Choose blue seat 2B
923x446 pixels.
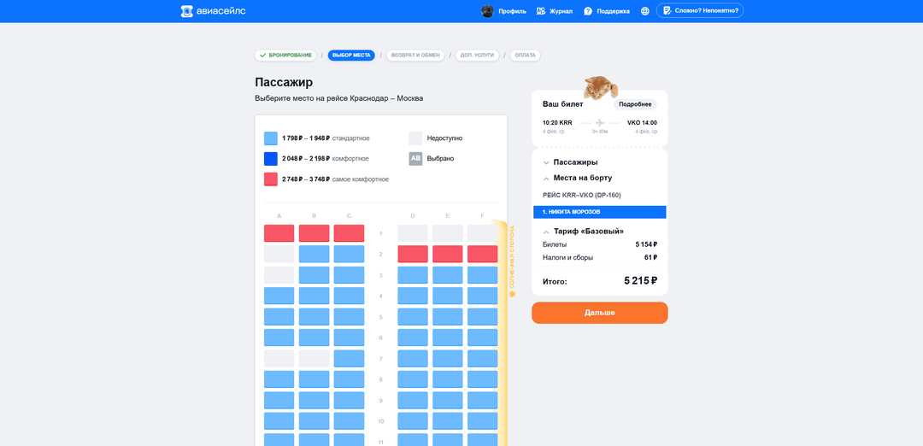[315, 254]
